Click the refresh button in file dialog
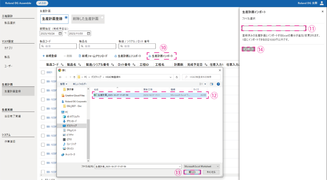 177,77
